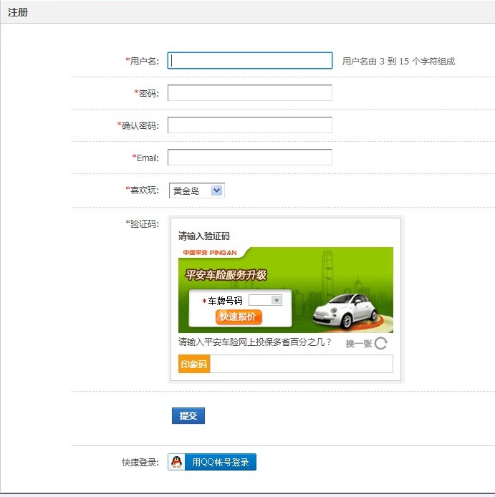Click the 换一张 text link
Screen dimensions: 495x497
pos(359,344)
